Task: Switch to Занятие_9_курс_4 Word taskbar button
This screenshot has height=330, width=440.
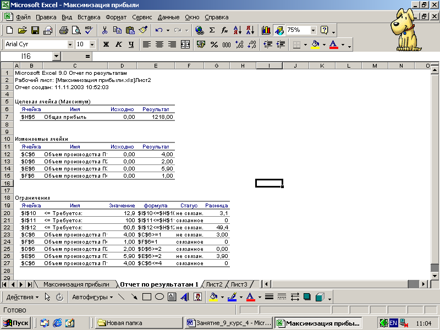Action: (229, 323)
